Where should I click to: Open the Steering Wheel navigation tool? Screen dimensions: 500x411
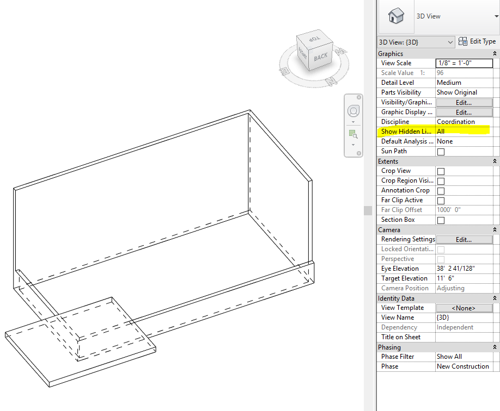pos(354,110)
